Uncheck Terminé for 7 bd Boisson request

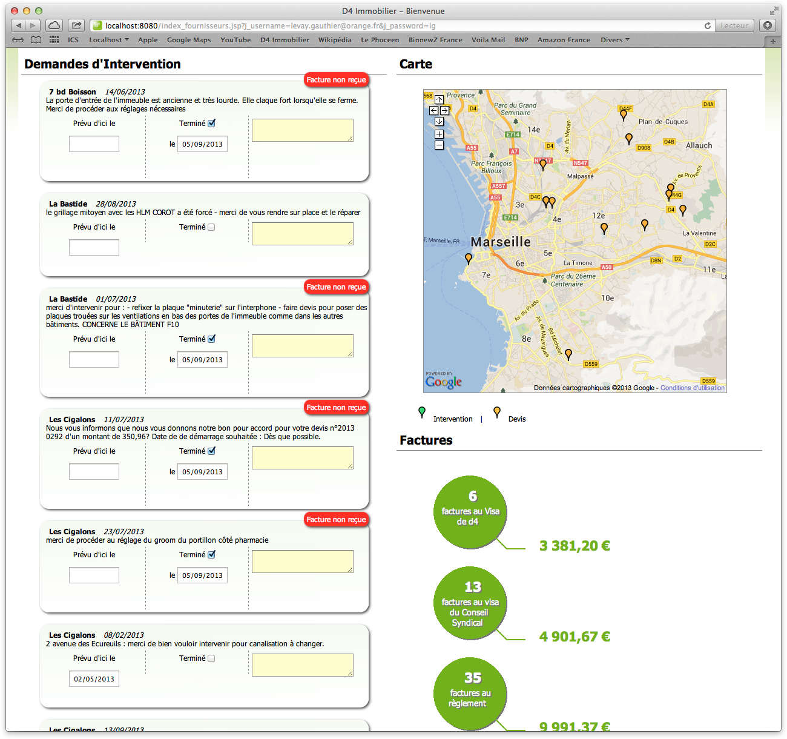212,123
